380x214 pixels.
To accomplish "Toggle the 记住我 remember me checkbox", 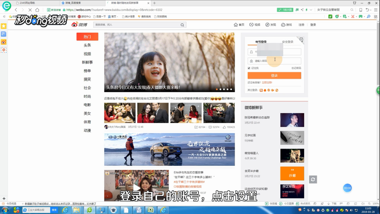I will click(249, 68).
